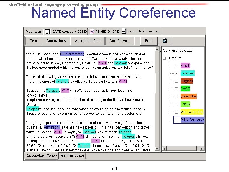Image resolution: width=229 pixels, height=172 pixels.
Task: Click the print setup icon beside Print
Action: click(165, 41)
